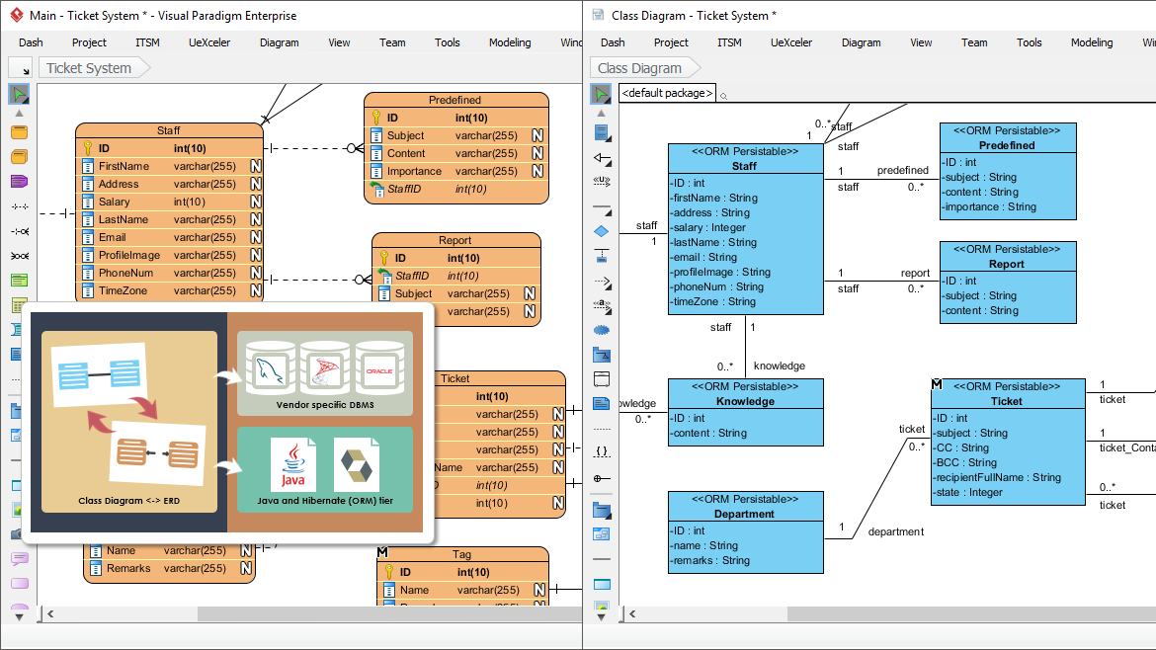This screenshot has height=650, width=1156.
Task: Pick the callout shape in ERD palette
Action: (x=19, y=558)
